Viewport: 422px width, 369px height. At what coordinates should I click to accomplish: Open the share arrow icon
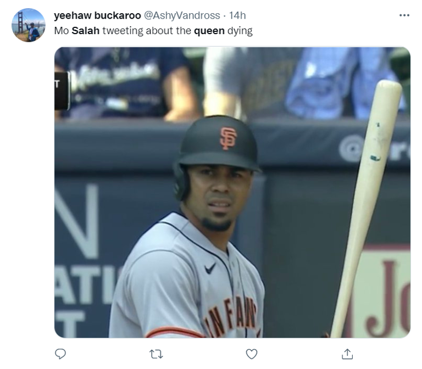pyautogui.click(x=347, y=354)
